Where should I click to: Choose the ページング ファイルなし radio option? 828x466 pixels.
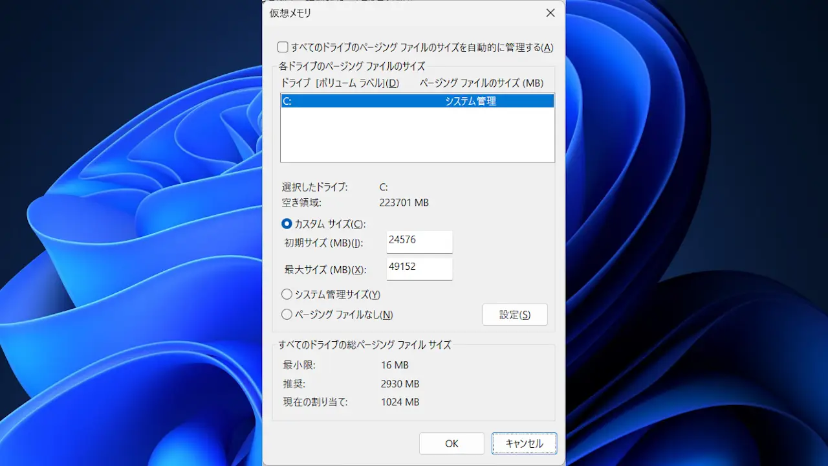tap(287, 315)
